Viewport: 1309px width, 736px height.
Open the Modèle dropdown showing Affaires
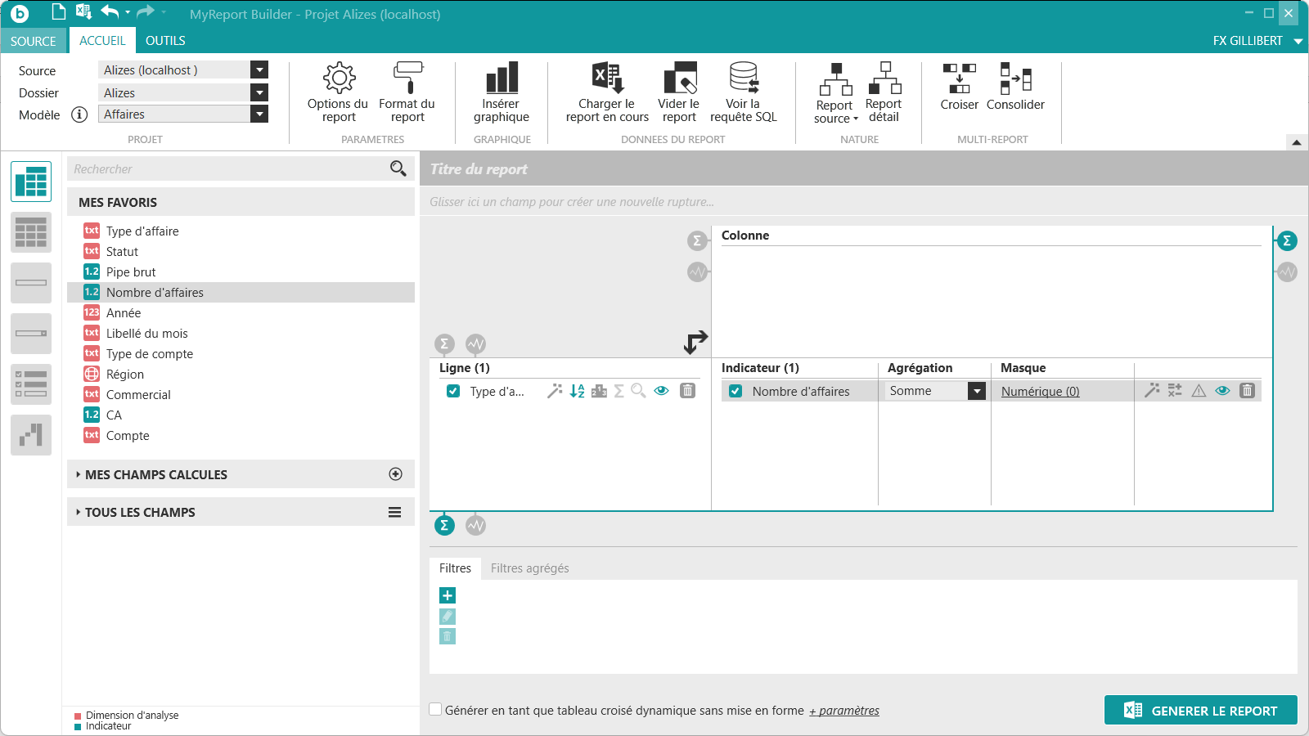click(x=259, y=114)
